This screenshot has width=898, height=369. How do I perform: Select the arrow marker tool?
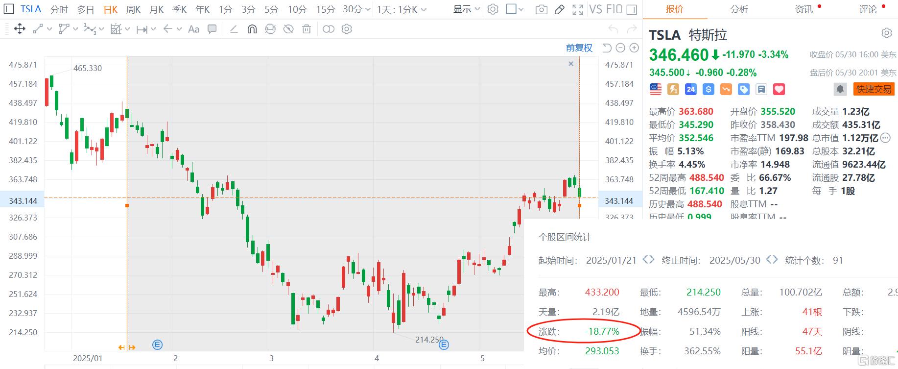pos(168,29)
